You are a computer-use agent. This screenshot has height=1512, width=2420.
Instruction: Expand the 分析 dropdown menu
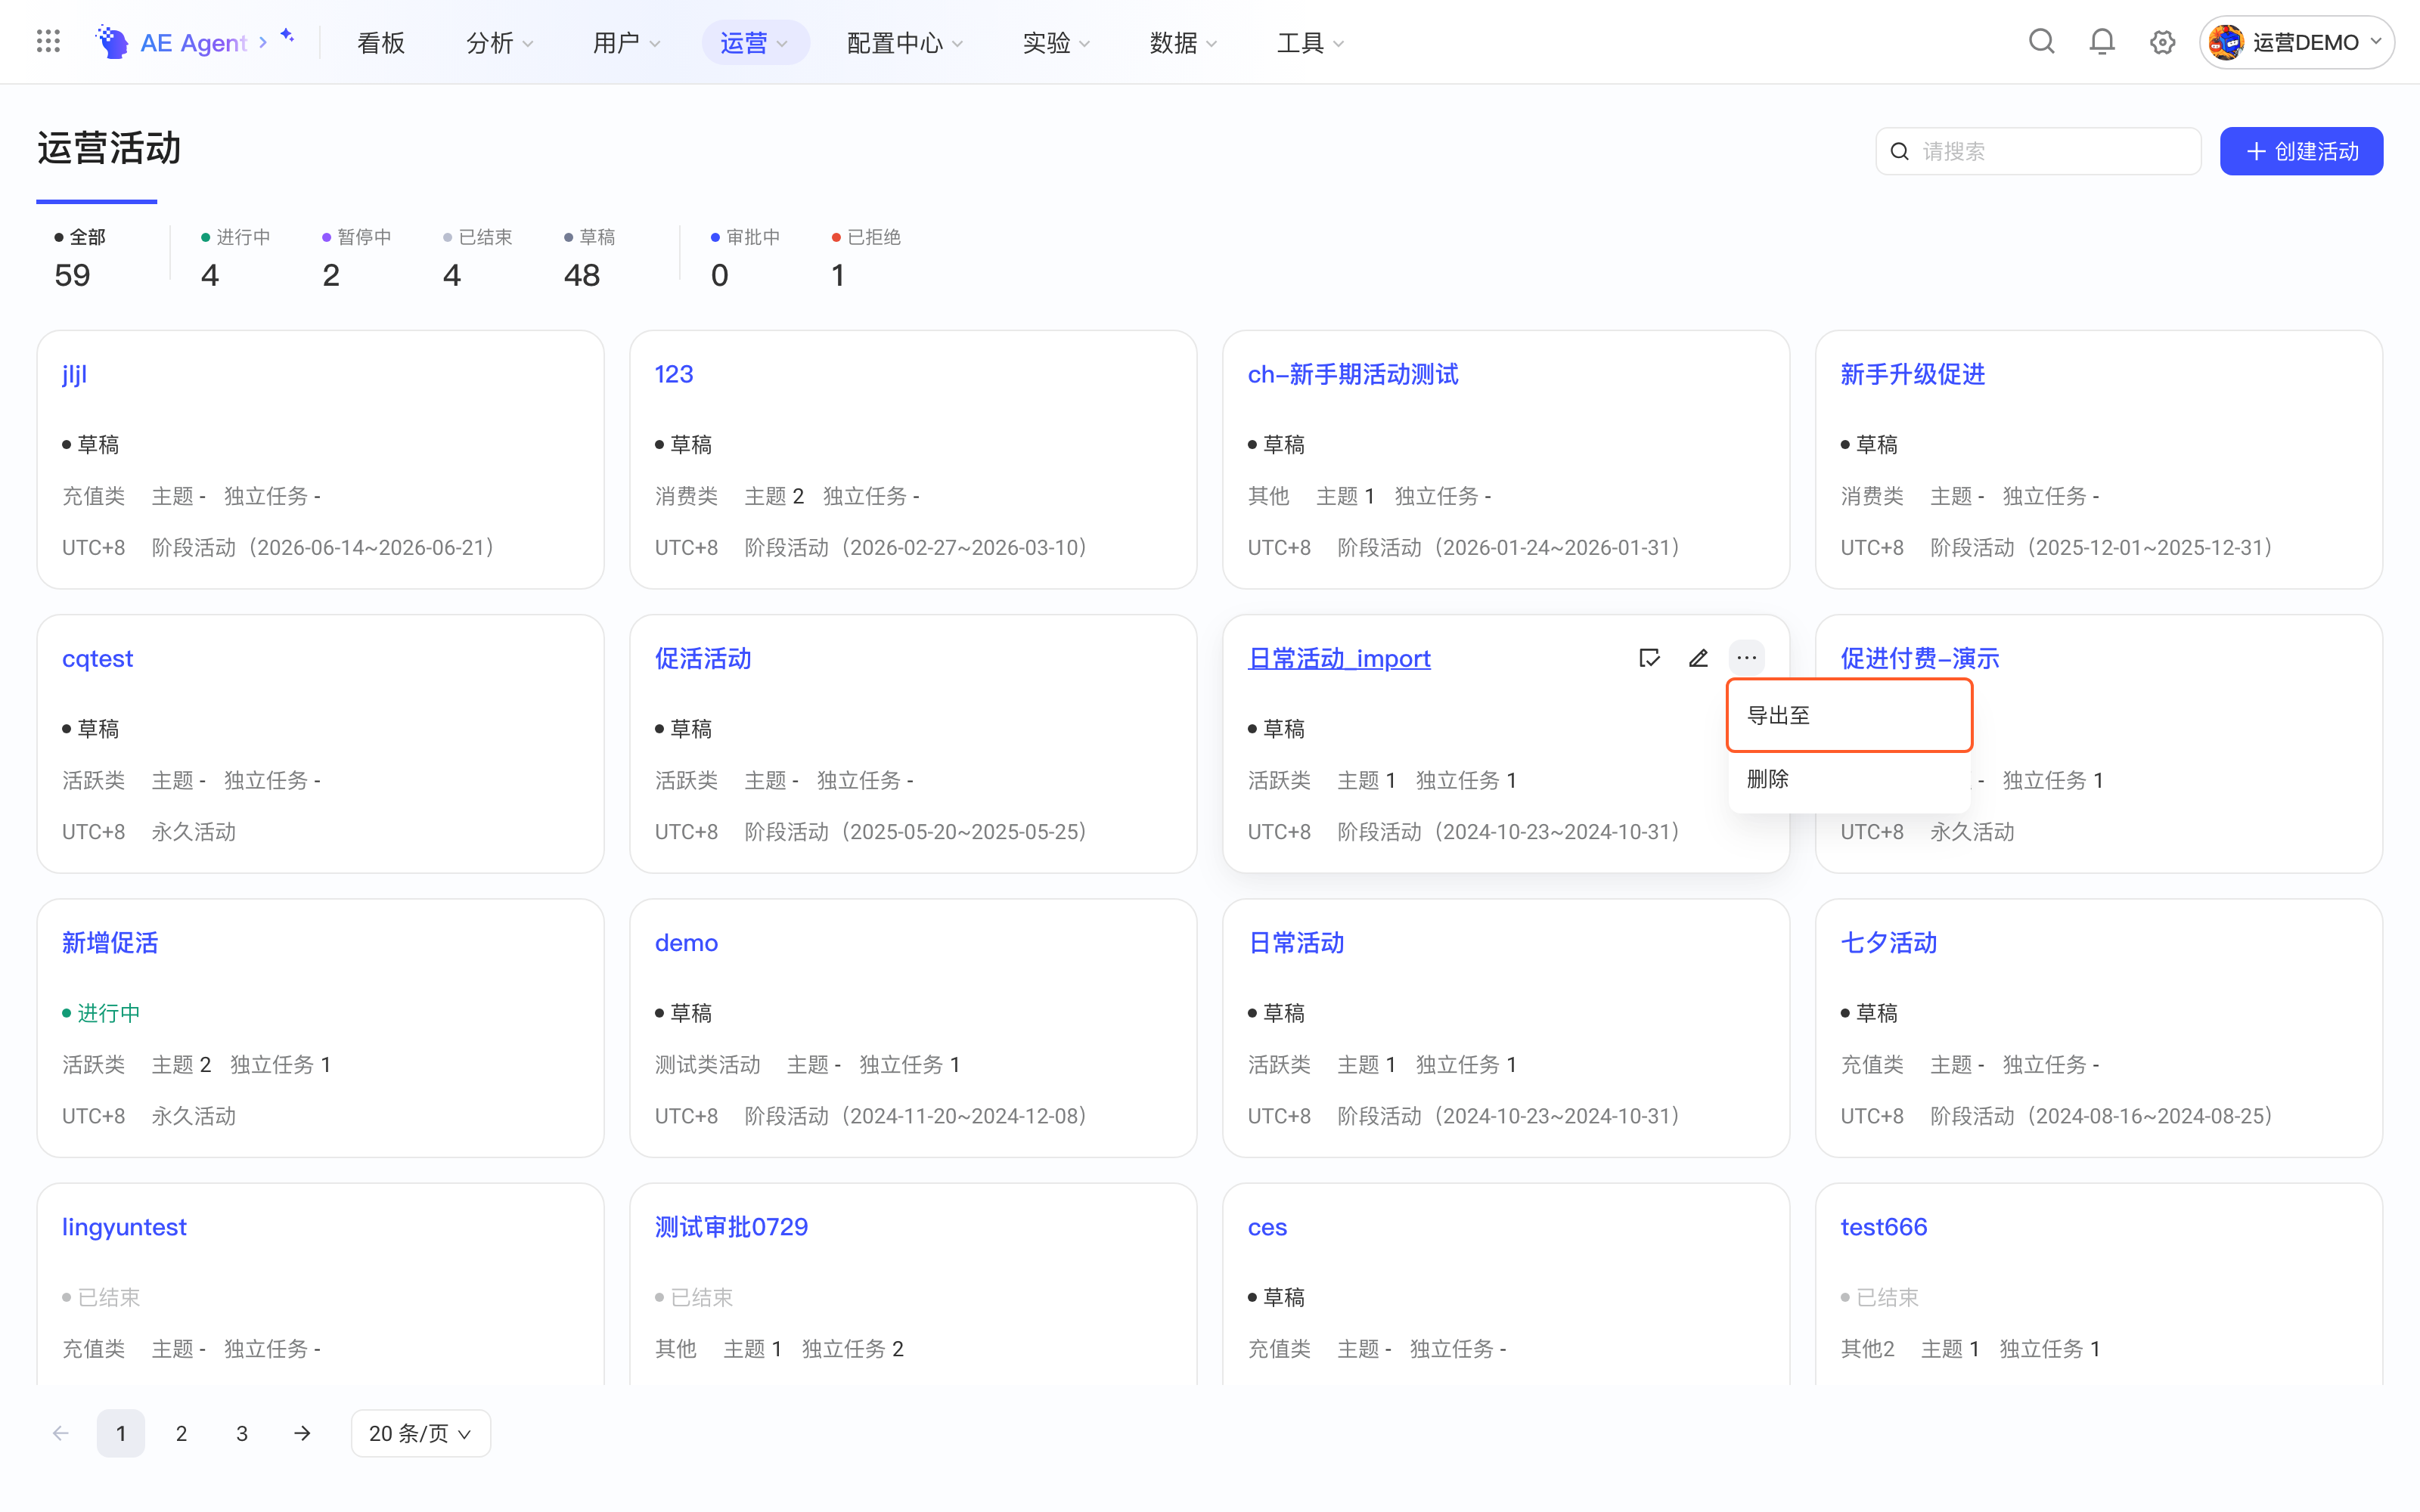(499, 42)
